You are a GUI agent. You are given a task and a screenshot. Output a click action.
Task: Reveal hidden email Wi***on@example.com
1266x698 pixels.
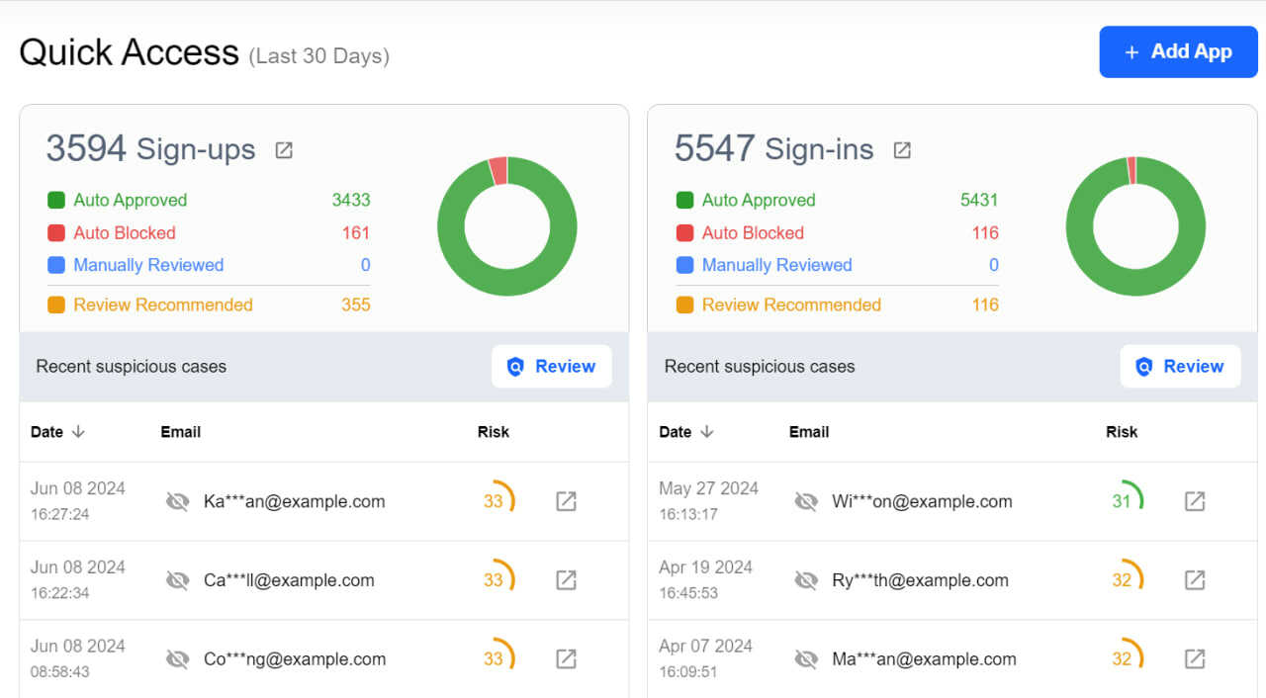[806, 502]
